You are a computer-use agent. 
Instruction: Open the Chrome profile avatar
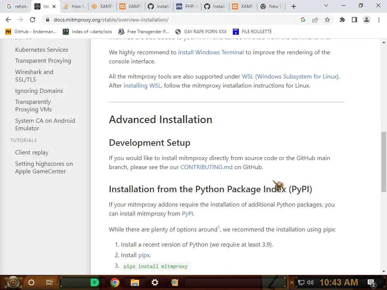pos(367,20)
